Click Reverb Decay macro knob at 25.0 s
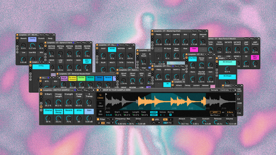Image resolution: width=276 pixels, height=155 pixels. [58, 118]
